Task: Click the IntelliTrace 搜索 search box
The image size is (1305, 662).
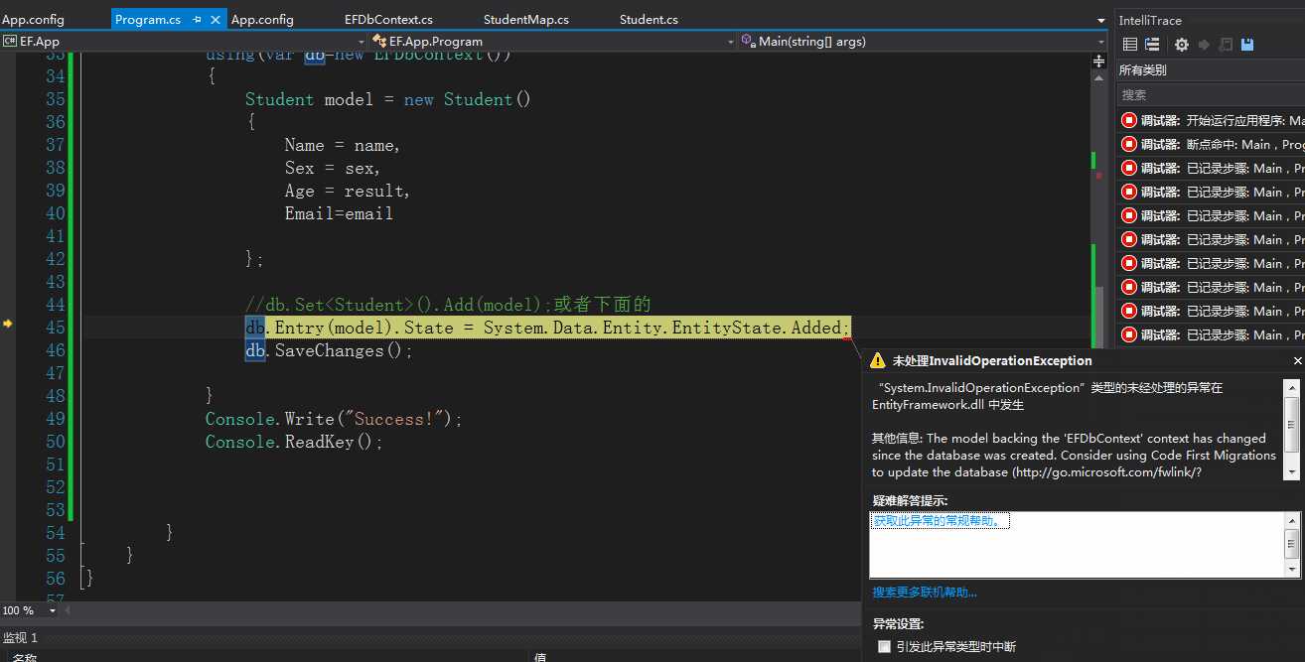Action: click(x=1211, y=95)
